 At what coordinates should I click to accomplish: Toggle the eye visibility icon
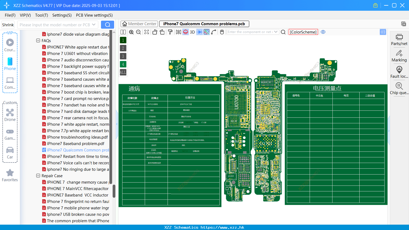323,32
